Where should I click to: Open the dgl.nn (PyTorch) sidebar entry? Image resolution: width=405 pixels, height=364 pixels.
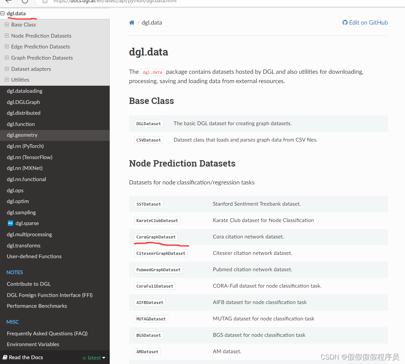(25, 146)
